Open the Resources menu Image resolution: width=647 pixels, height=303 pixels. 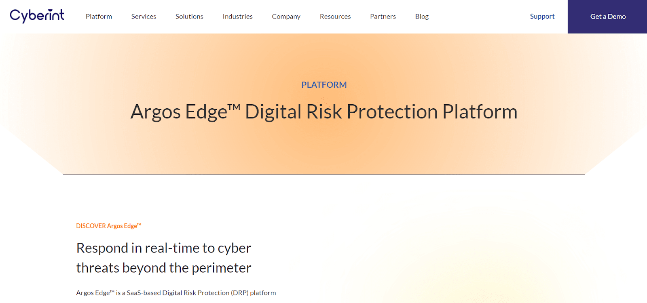(x=335, y=17)
